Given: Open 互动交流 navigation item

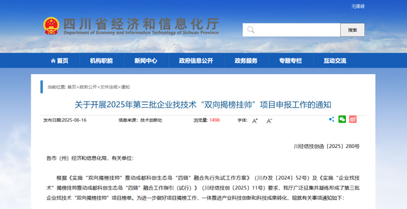Looking at the screenshot, I should coord(335,61).
